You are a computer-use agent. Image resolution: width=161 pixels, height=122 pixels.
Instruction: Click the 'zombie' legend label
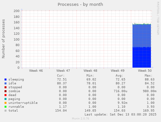click(x=14, y=91)
